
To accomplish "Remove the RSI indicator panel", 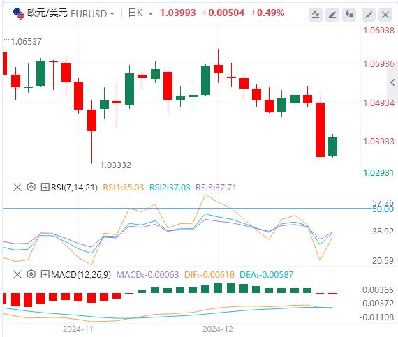I will 17,188.
